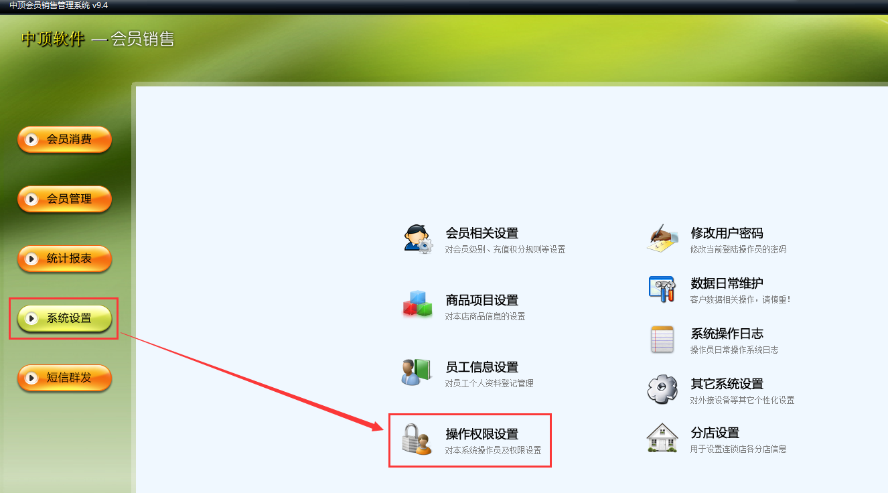Screen dimensions: 888x493
Task: Click the 修改用户密码 hand-writing icon
Action: (x=662, y=238)
